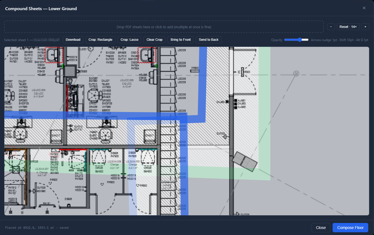Click the 'Compound Sheets — Lower Ground' title
Screen dimensions: 374x235
coord(41,8)
